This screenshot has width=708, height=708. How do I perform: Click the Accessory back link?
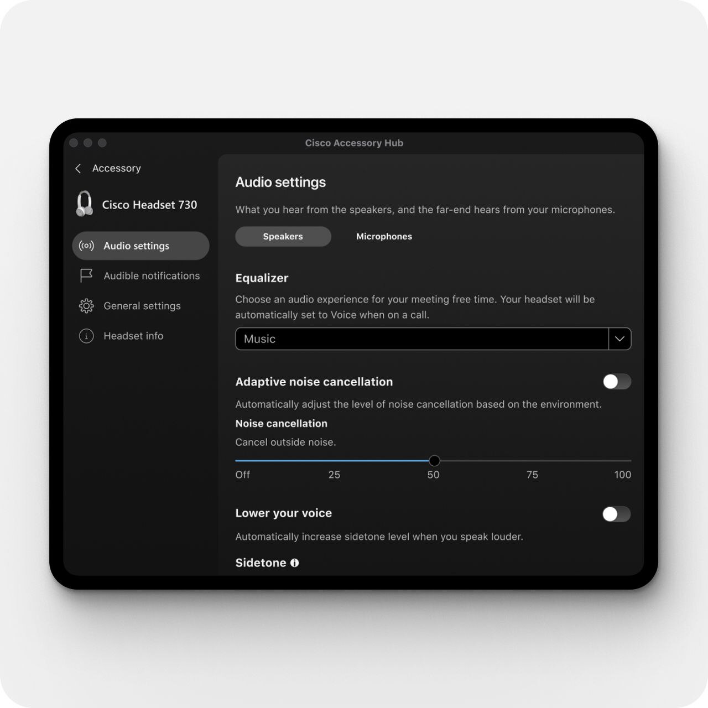tap(116, 168)
